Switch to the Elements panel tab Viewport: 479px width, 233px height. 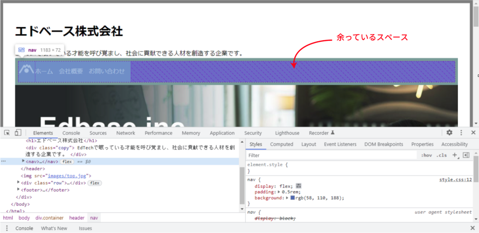pos(43,133)
